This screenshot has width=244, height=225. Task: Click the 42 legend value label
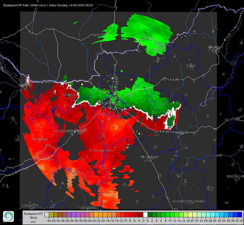tap(242, 221)
